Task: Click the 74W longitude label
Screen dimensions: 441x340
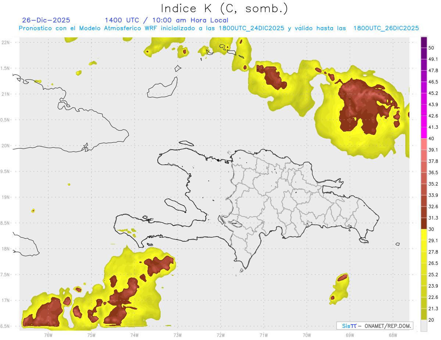Action: click(x=134, y=334)
